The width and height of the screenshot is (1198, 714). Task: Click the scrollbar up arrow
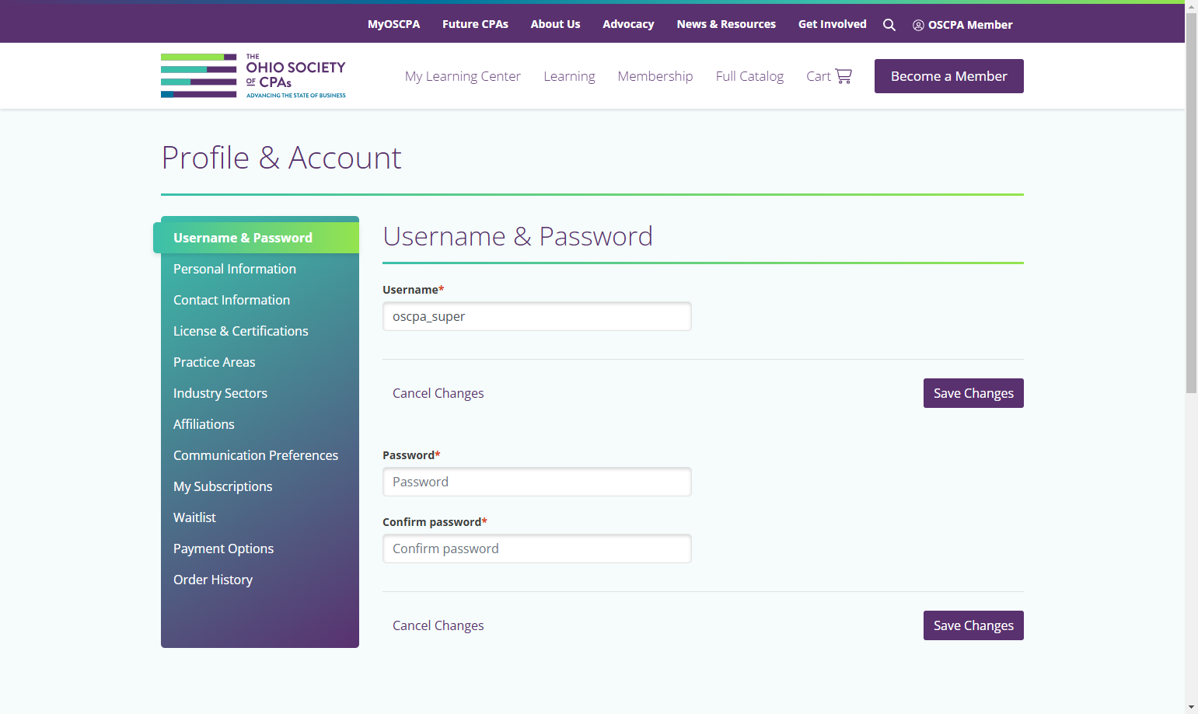pyautogui.click(x=1191, y=5)
